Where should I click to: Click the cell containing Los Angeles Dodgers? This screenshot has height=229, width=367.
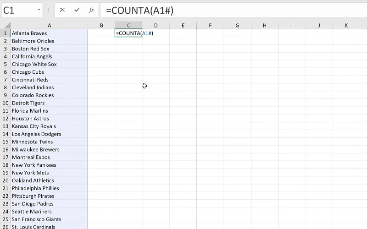50,134
